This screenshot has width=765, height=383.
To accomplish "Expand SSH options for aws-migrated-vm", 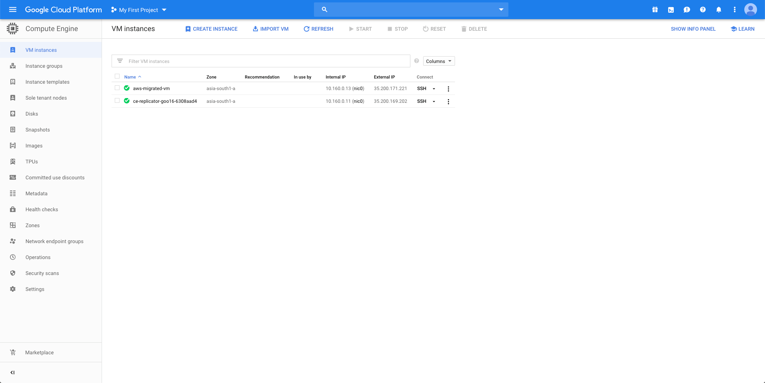I will (x=434, y=88).
